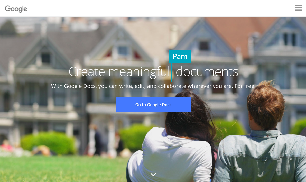The image size is (306, 182).
Task: Click the downward chevron to see more
Action: coord(153,175)
